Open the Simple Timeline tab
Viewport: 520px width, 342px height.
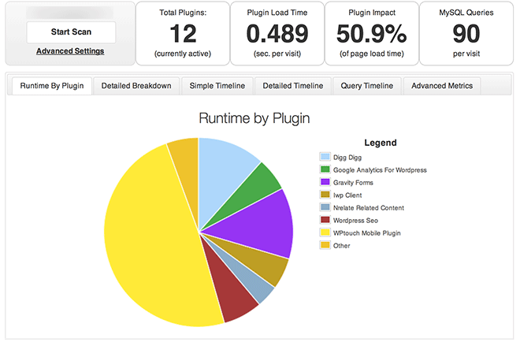217,86
